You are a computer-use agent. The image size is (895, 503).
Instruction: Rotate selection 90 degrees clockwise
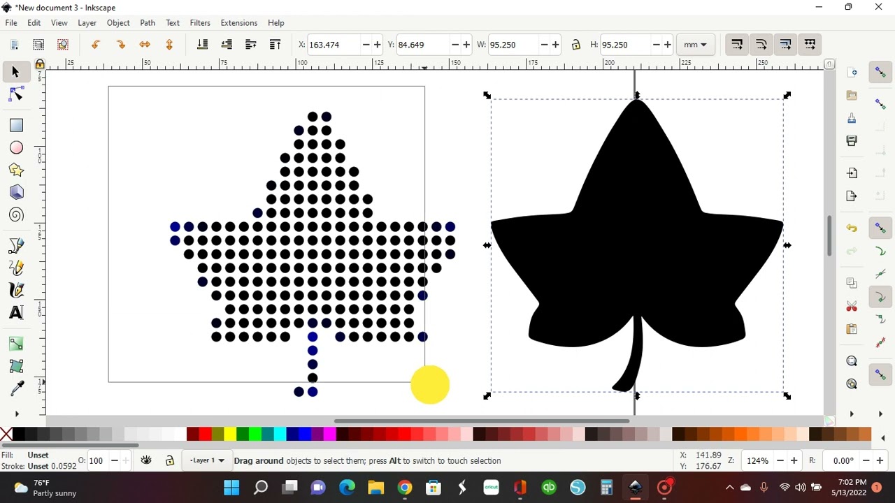[x=120, y=45]
